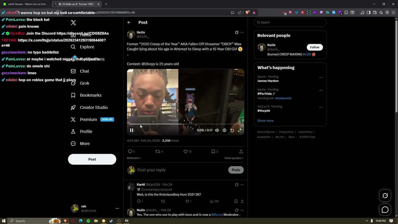This screenshot has height=224, width=398.
Task: Click the music note media control icon
Action: tap(362, 12)
